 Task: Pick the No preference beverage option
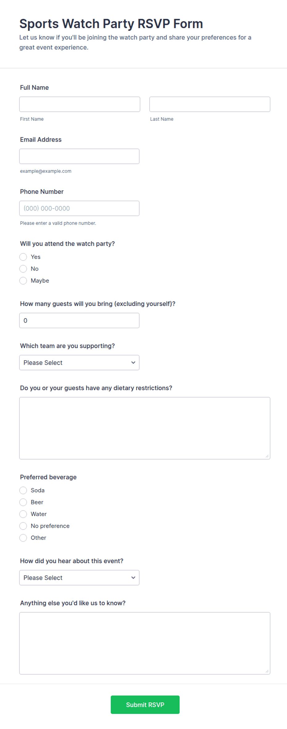tap(23, 526)
